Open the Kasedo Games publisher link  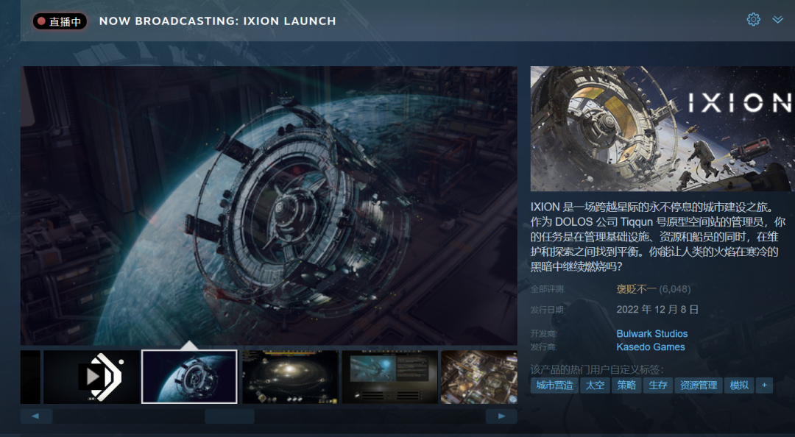[x=651, y=347]
